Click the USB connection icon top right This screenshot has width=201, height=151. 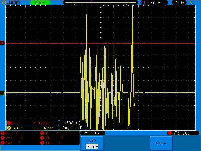pos(191,3)
